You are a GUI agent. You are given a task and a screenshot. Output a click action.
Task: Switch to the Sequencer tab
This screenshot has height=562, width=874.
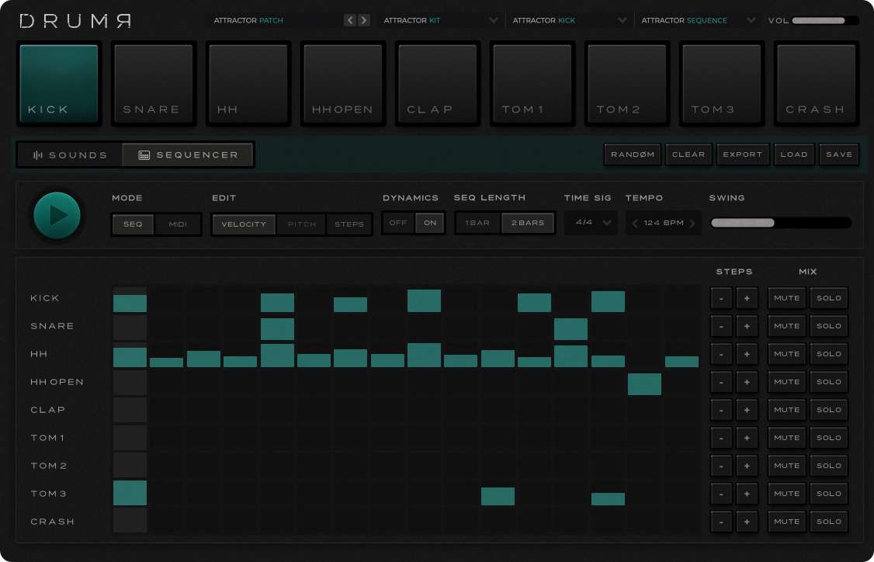(x=188, y=155)
